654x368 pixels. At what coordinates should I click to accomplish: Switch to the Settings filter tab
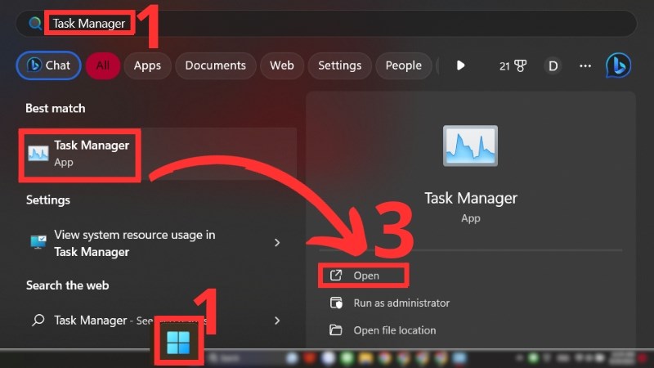pos(339,65)
